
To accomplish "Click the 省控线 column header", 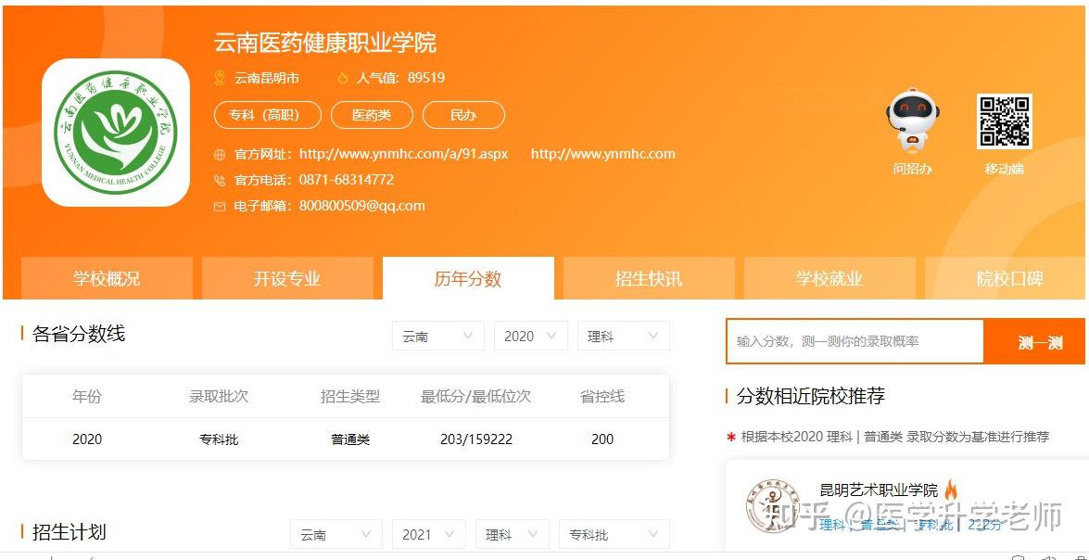I will (x=602, y=397).
